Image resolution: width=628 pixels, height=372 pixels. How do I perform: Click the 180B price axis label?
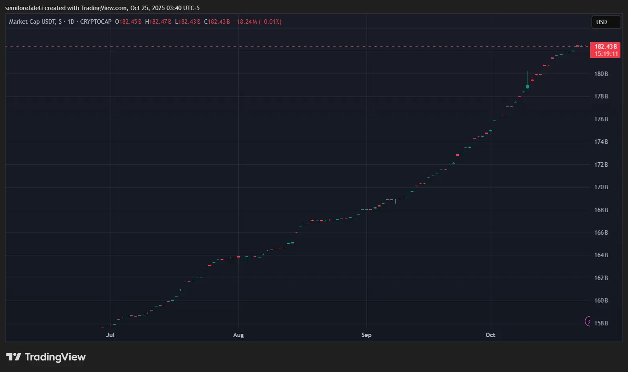coord(601,74)
